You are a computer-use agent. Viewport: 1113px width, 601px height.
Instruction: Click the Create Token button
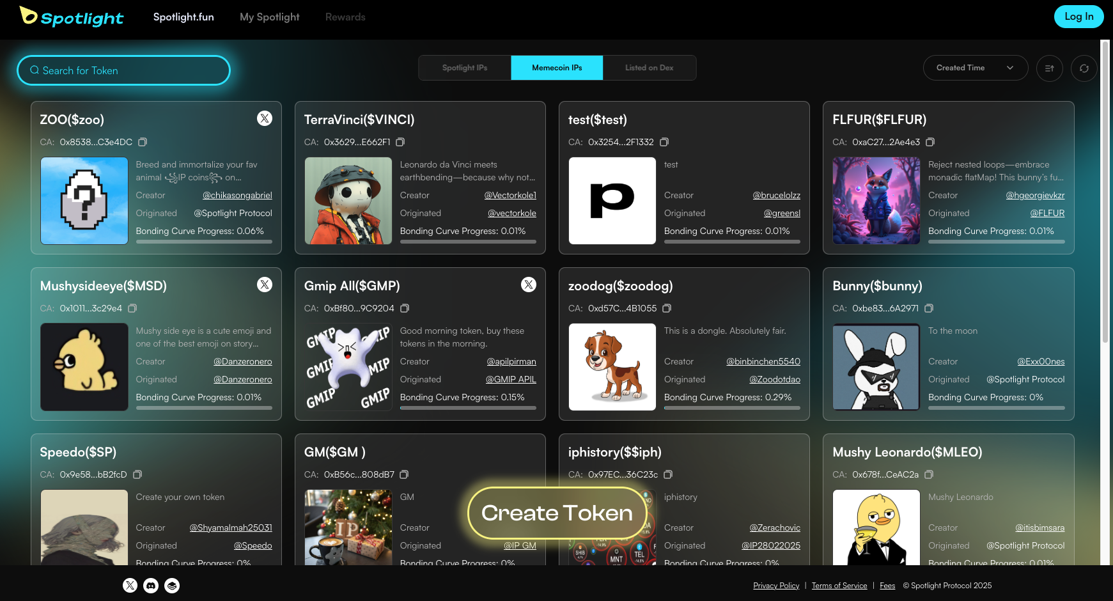click(x=557, y=513)
